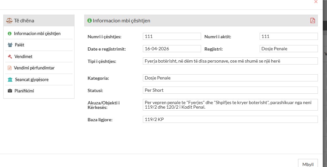Click the green info icon beside Informacion mbi çështjen

[x=9, y=33]
